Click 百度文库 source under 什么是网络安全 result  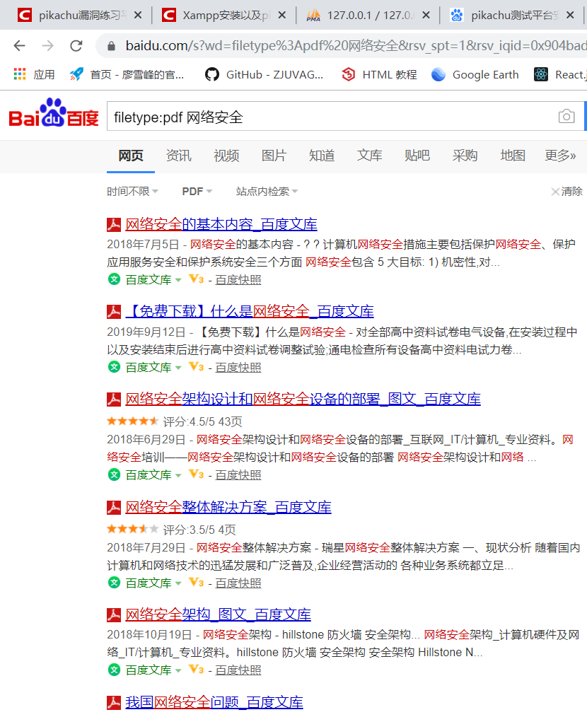point(149,368)
